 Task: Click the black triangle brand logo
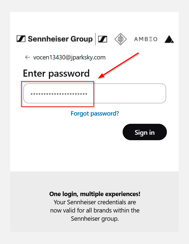coord(169,39)
